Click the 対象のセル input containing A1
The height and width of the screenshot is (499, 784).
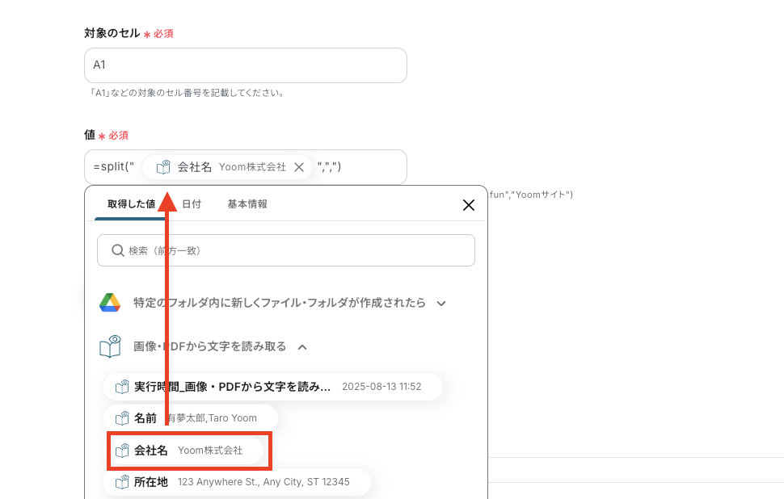[x=246, y=65]
